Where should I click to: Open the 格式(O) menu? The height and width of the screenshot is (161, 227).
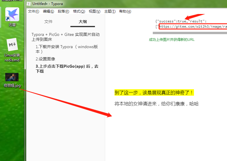pos(79,11)
